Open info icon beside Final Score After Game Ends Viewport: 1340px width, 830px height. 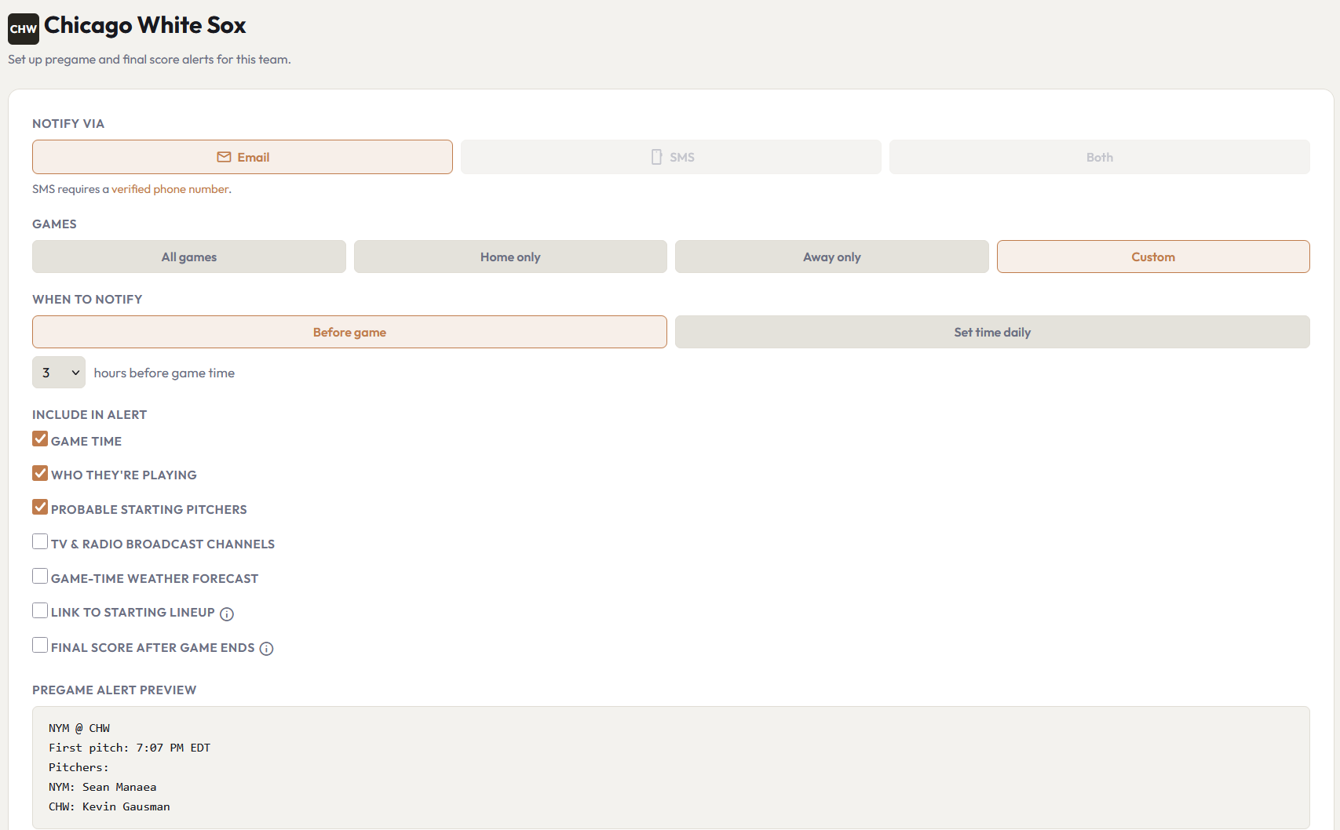[267, 649]
